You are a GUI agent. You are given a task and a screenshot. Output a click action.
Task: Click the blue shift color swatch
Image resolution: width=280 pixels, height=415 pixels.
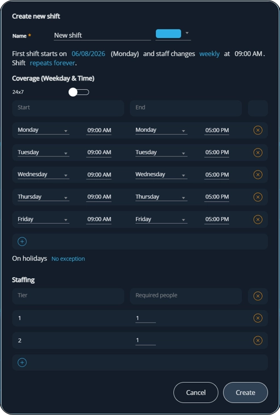pos(168,33)
